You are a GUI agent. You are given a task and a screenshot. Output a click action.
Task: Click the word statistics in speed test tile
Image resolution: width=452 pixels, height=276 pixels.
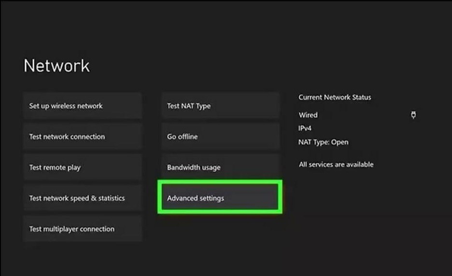[112, 198]
